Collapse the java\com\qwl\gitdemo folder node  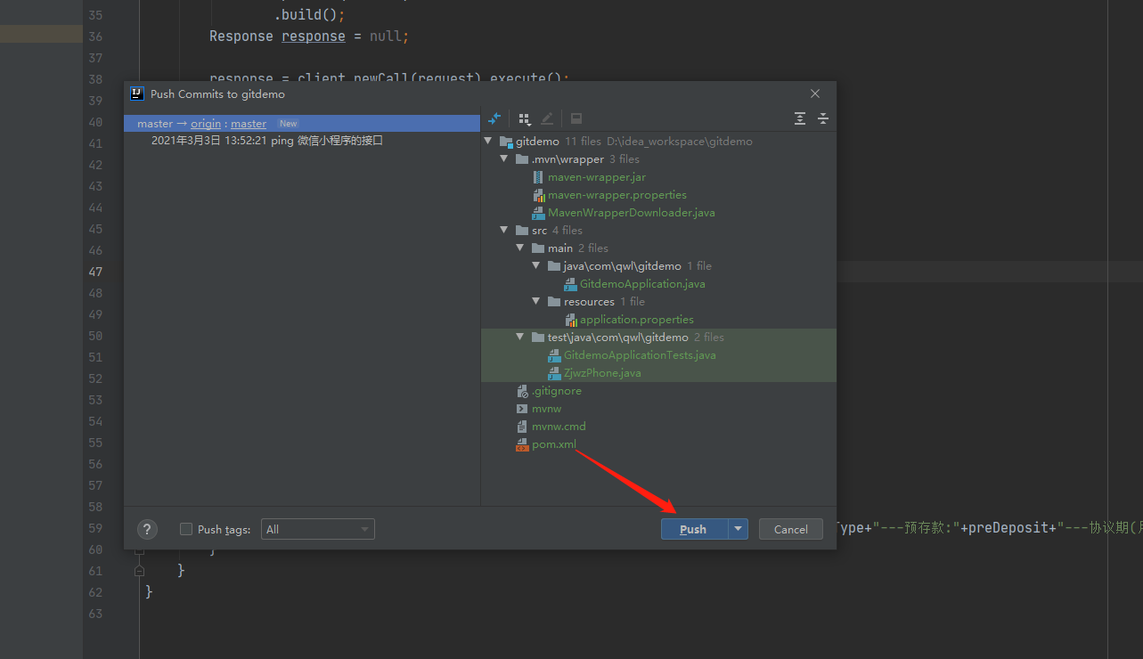[536, 266]
